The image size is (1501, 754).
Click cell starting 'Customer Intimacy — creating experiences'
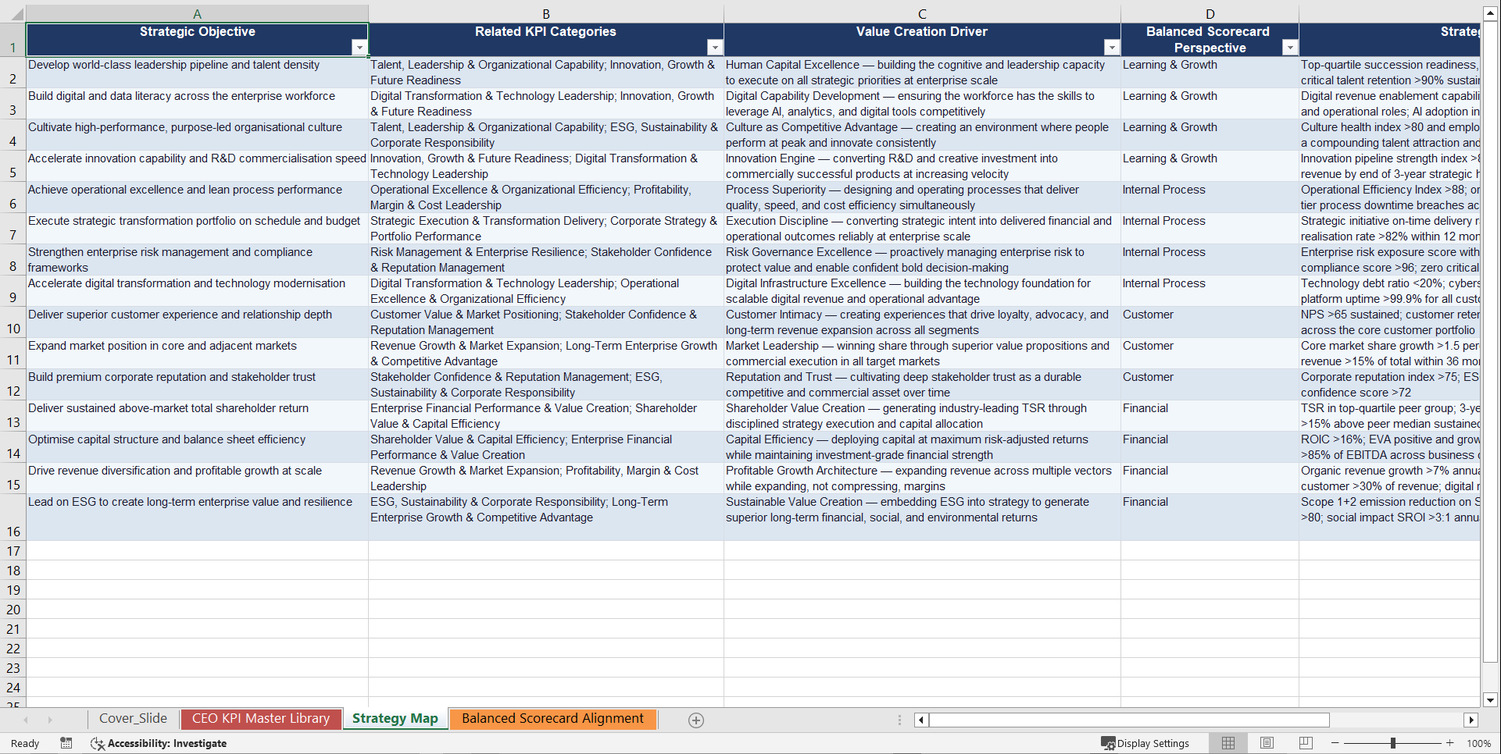point(922,322)
